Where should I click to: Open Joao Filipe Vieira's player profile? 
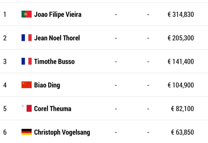point(58,15)
